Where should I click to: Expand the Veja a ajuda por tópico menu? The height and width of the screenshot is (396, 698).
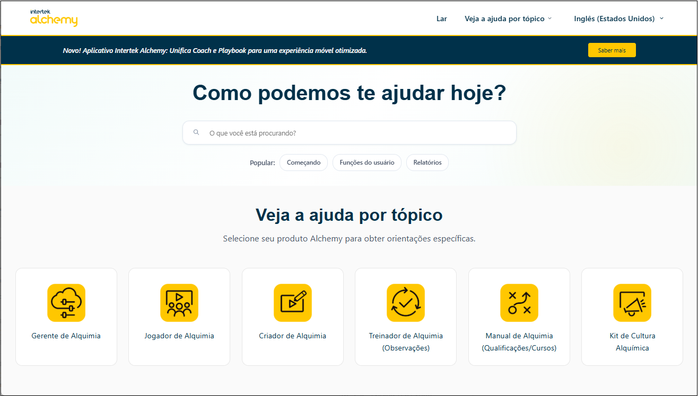click(x=508, y=19)
